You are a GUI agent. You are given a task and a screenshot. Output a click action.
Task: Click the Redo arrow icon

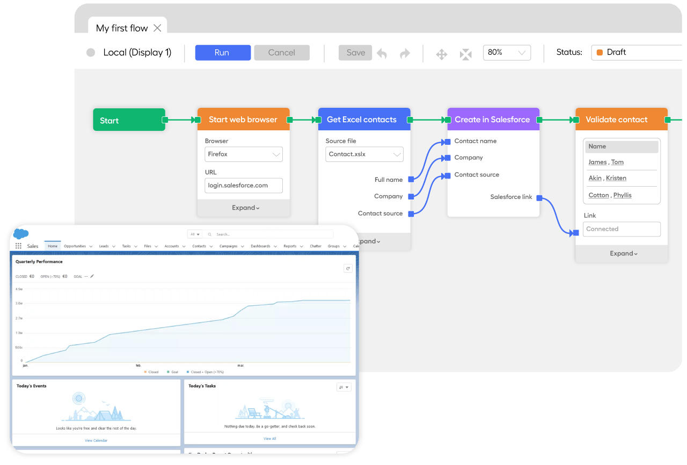pyautogui.click(x=405, y=54)
